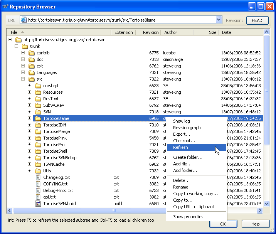Screen dimensions: 276x234
Task: Click the SubWCRev folder icon
Action: [38, 105]
